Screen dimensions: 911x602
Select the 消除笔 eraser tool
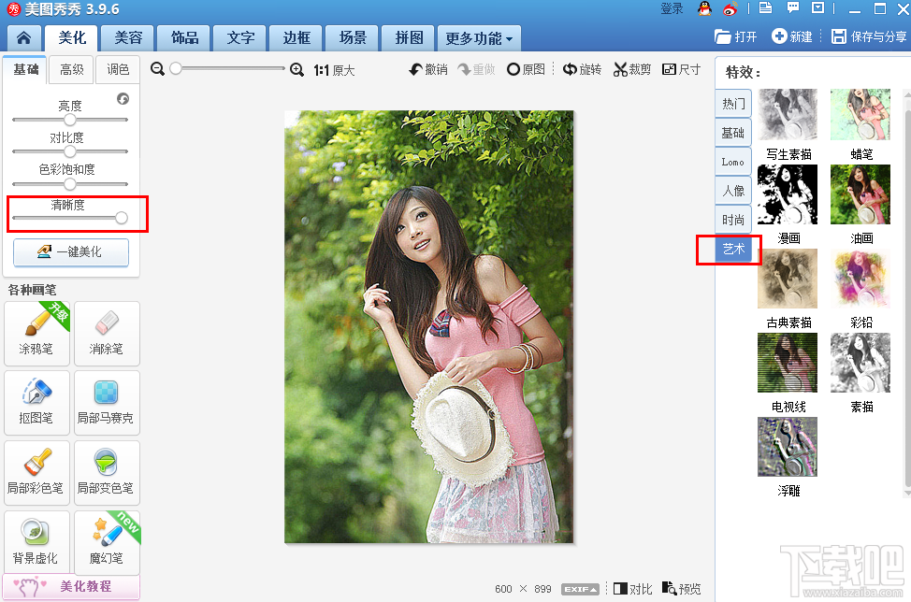(107, 333)
